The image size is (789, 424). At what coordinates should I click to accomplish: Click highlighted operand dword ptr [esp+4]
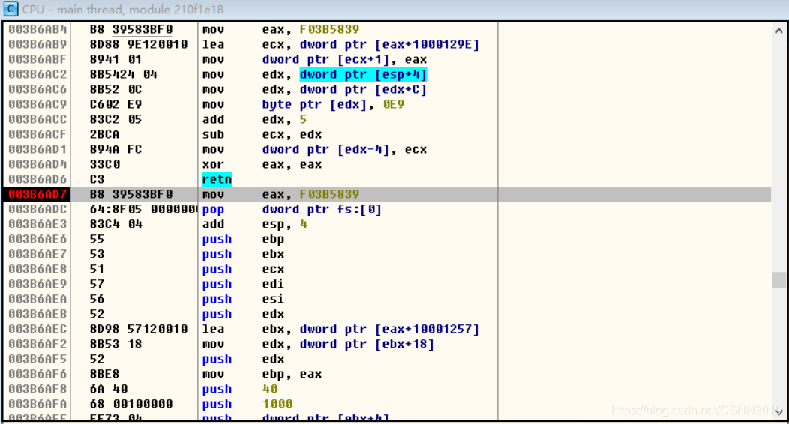tap(363, 75)
